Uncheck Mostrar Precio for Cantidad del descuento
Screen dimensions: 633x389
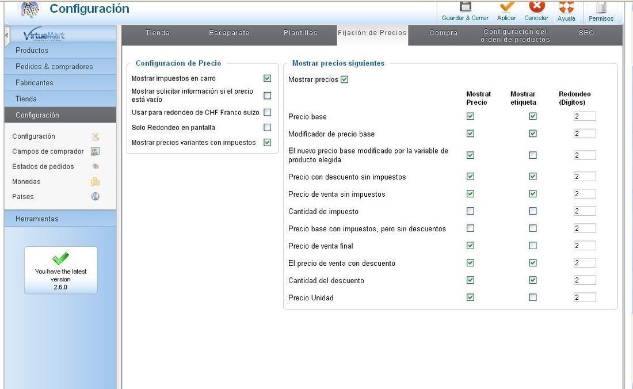[x=470, y=280]
